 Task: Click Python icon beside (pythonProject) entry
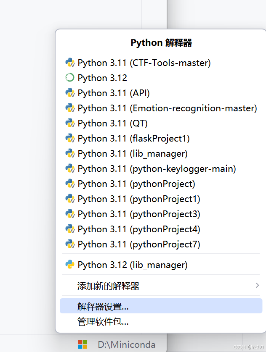(70, 184)
